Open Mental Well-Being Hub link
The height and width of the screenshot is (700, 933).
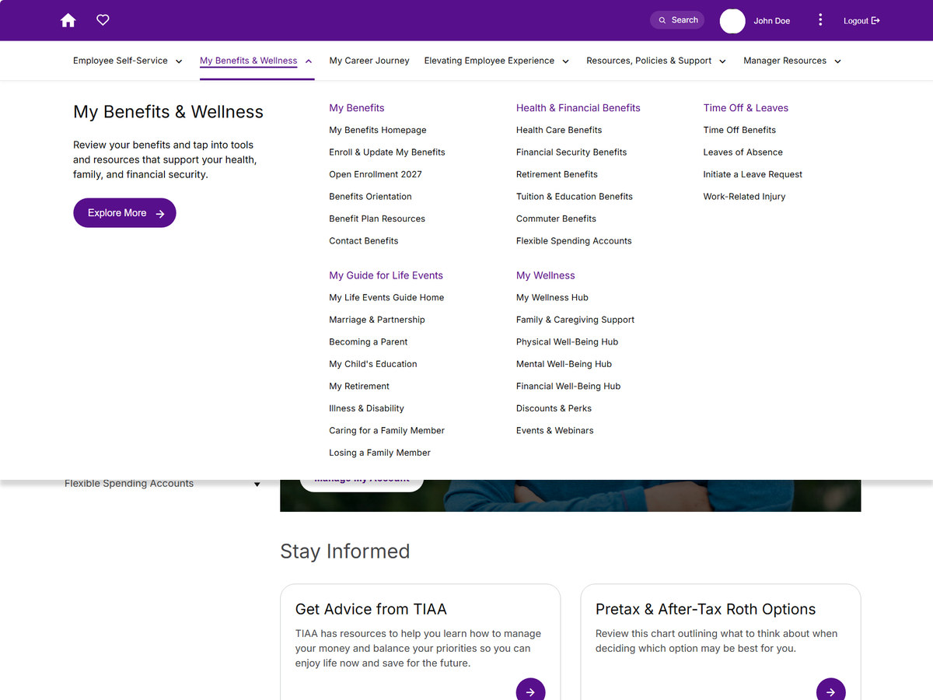pos(564,364)
